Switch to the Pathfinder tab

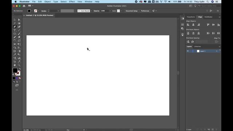208,17
